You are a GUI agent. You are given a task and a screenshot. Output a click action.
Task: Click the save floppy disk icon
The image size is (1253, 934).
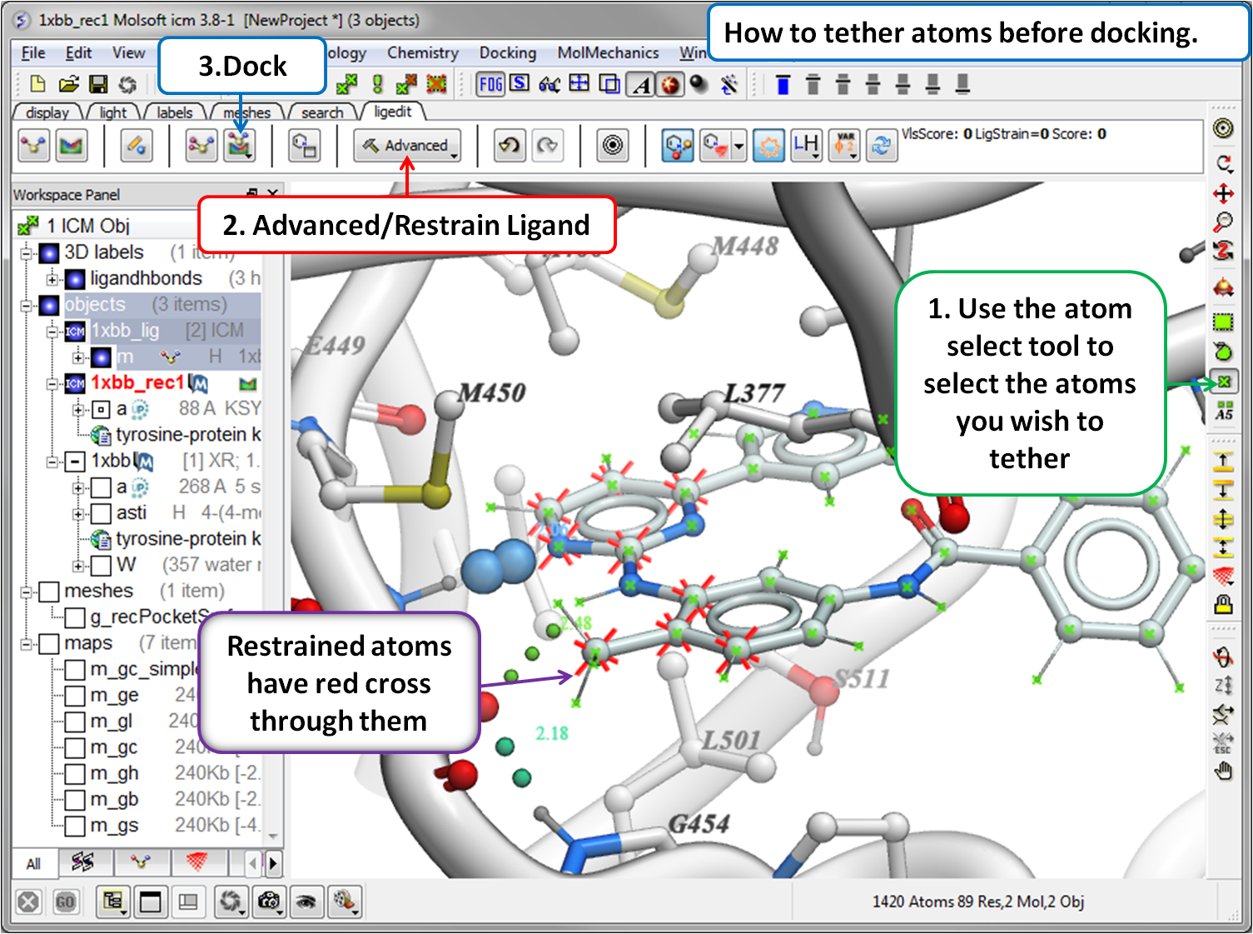click(x=98, y=84)
